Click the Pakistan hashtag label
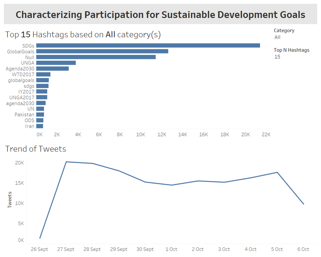 tap(24, 115)
